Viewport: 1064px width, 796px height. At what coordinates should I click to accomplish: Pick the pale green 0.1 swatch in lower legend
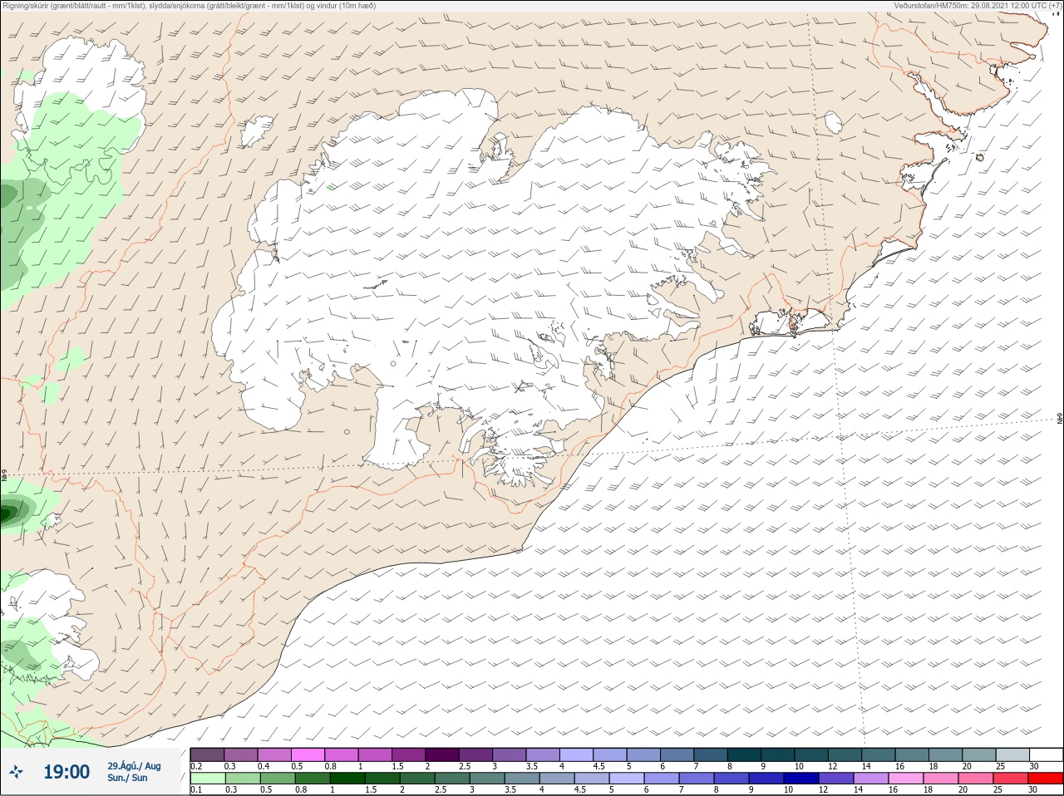click(x=207, y=779)
